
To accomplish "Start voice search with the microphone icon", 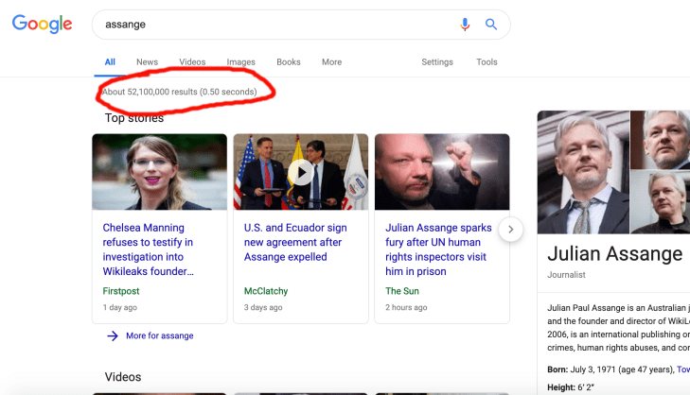I will click(465, 25).
